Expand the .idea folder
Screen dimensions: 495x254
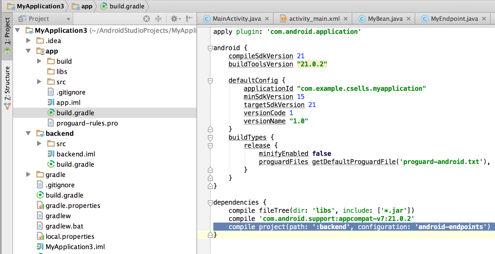point(28,40)
